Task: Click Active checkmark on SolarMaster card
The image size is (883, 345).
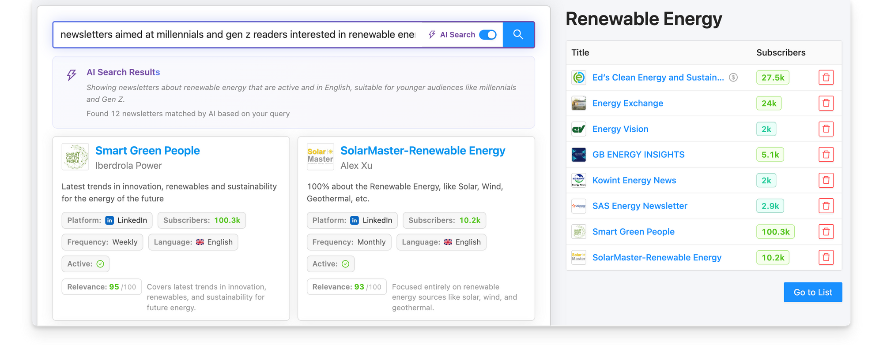Action: point(345,264)
